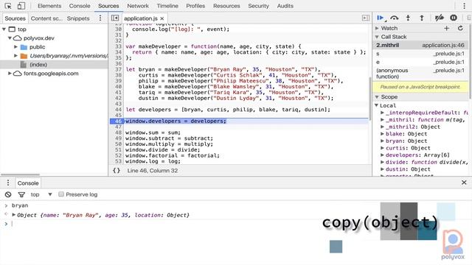The image size is (472, 265).
Task: Expand the Watch section
Action: pos(377,28)
